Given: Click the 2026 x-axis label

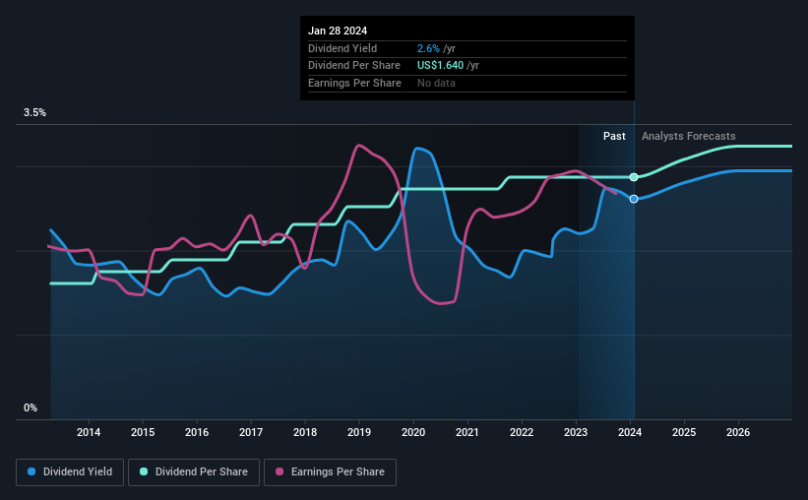Looking at the screenshot, I should point(738,432).
